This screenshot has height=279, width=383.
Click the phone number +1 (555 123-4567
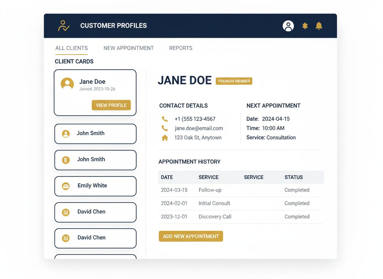tap(195, 119)
